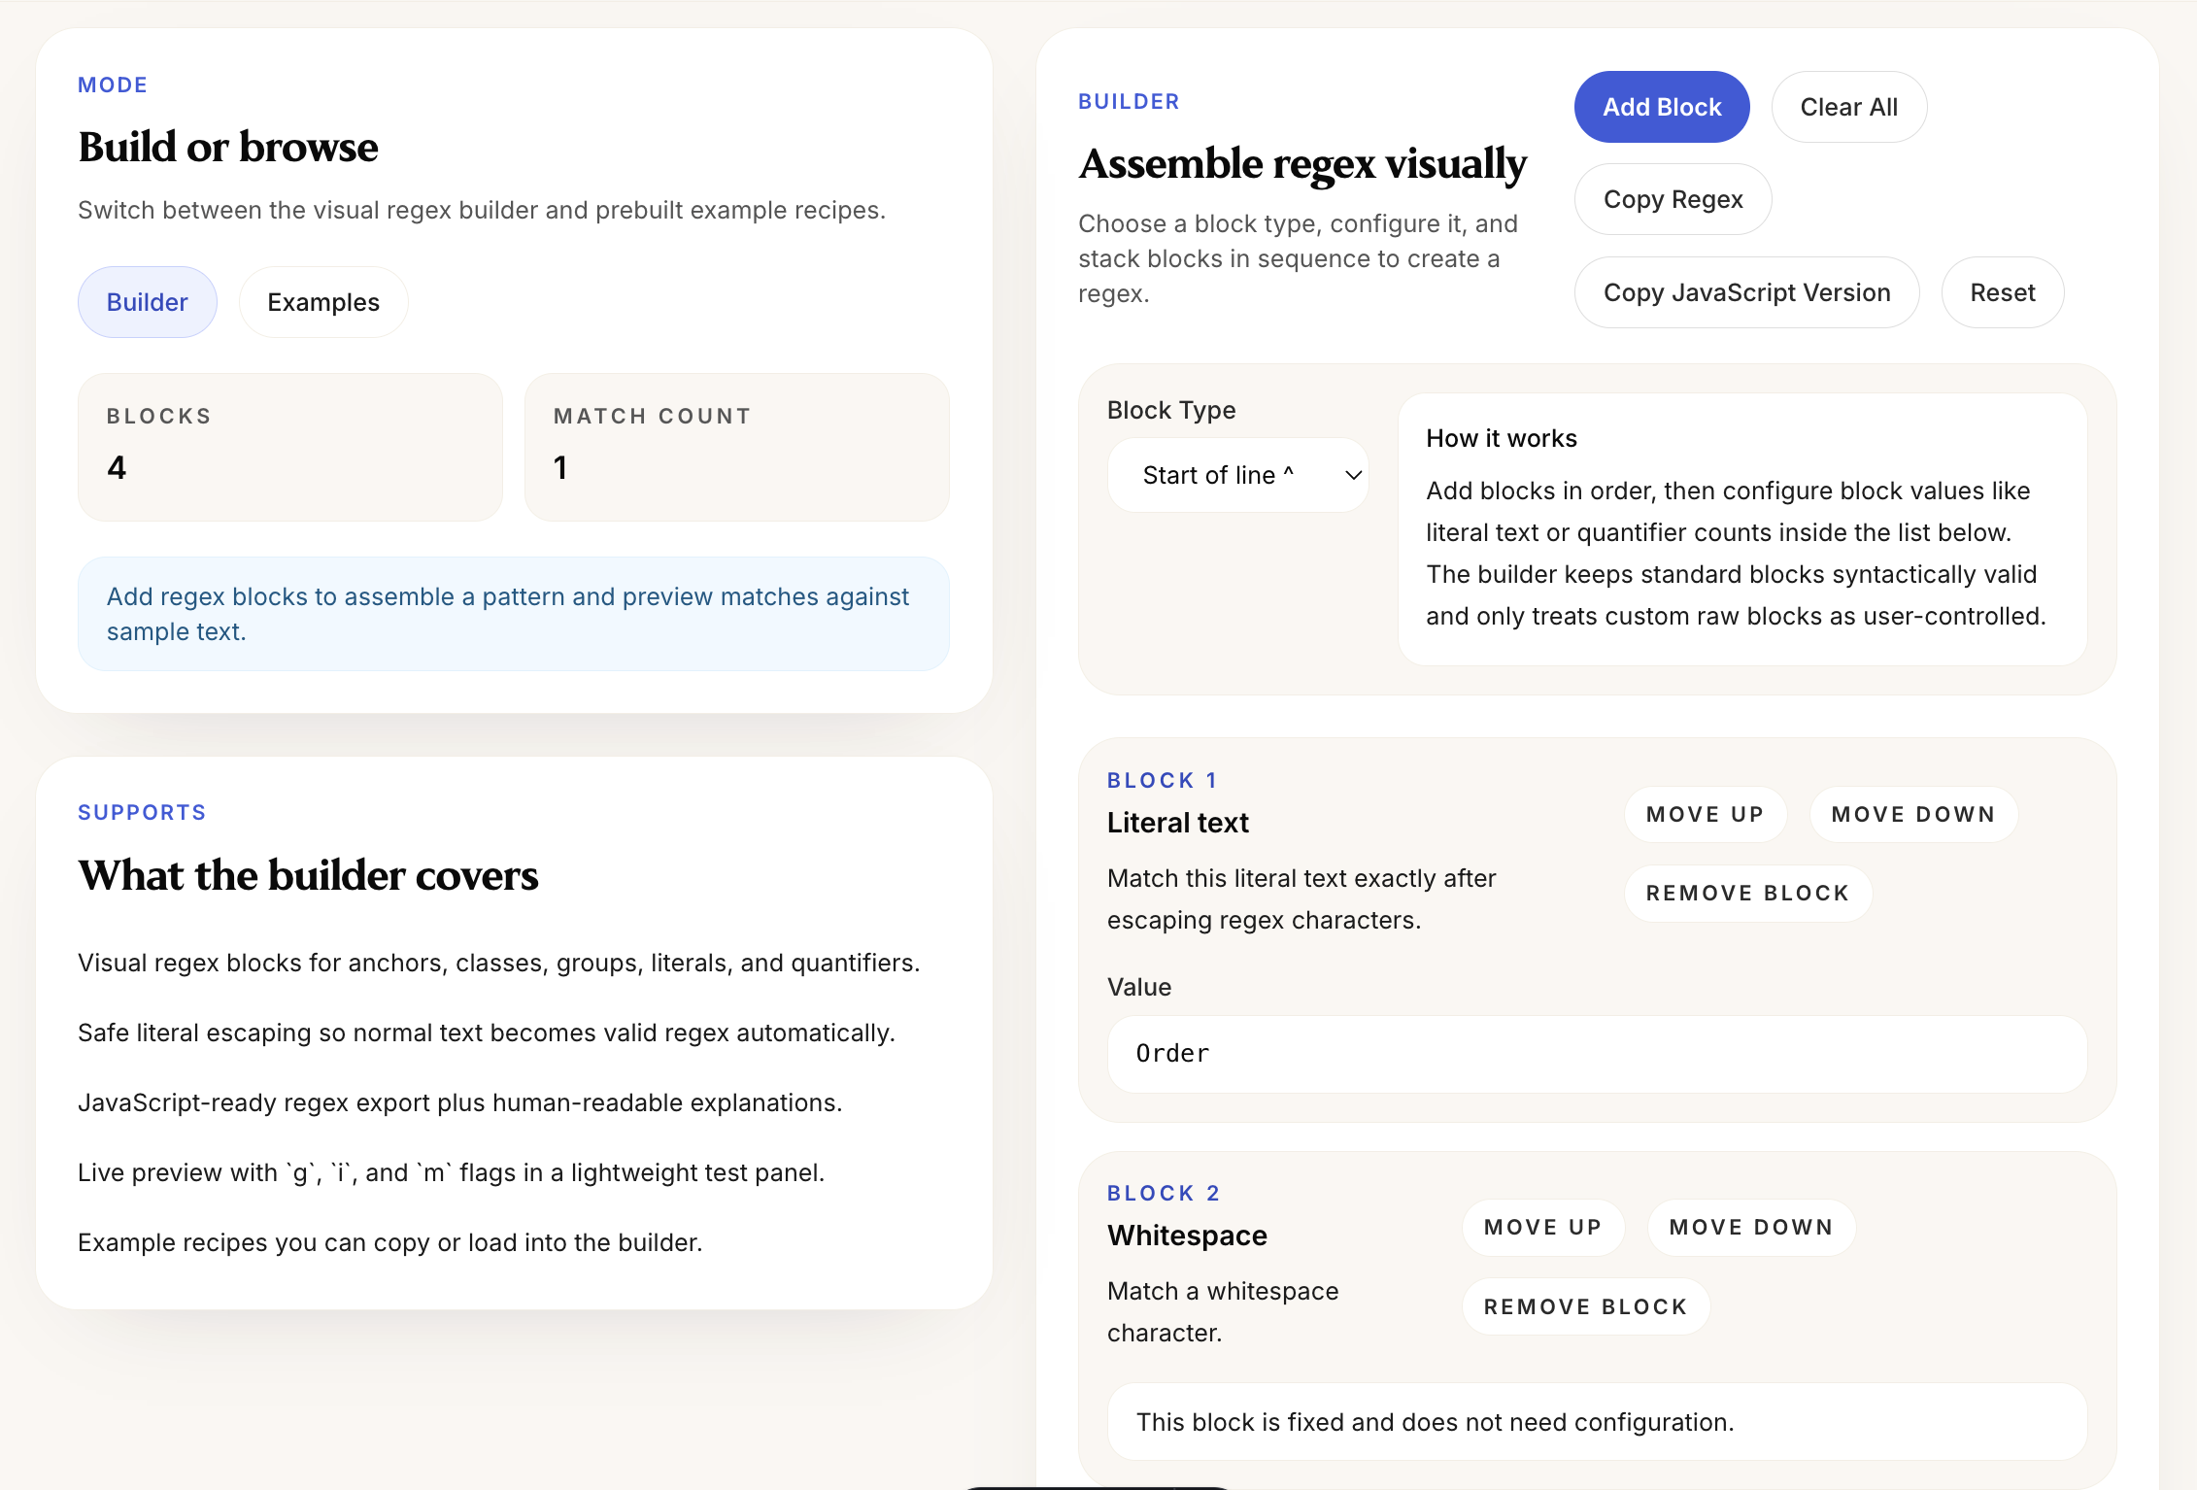
Task: Click the 'BUILDER' section label
Action: [x=1129, y=101]
